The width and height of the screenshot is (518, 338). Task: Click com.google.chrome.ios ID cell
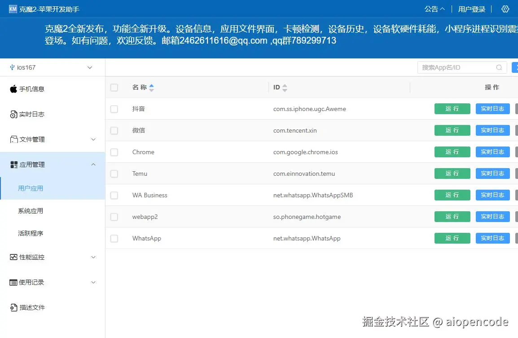(x=306, y=152)
